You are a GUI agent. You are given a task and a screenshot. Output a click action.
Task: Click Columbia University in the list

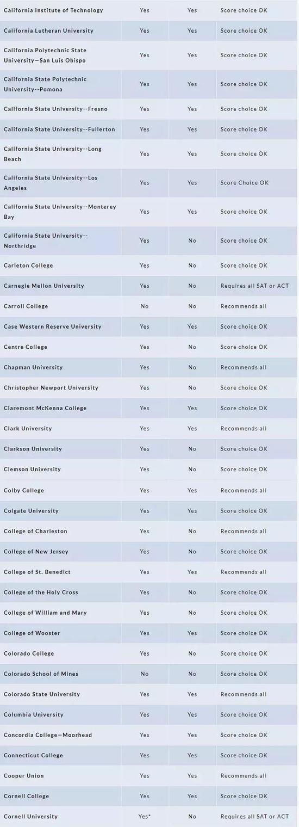coord(34,714)
